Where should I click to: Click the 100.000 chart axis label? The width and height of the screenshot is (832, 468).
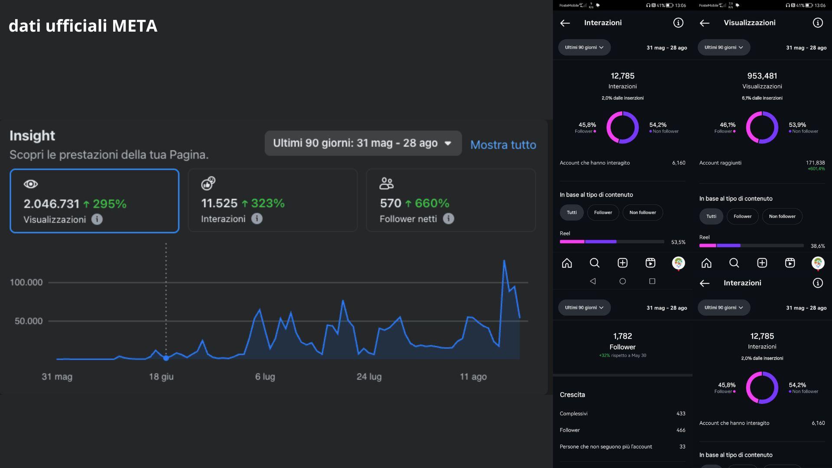tap(26, 283)
